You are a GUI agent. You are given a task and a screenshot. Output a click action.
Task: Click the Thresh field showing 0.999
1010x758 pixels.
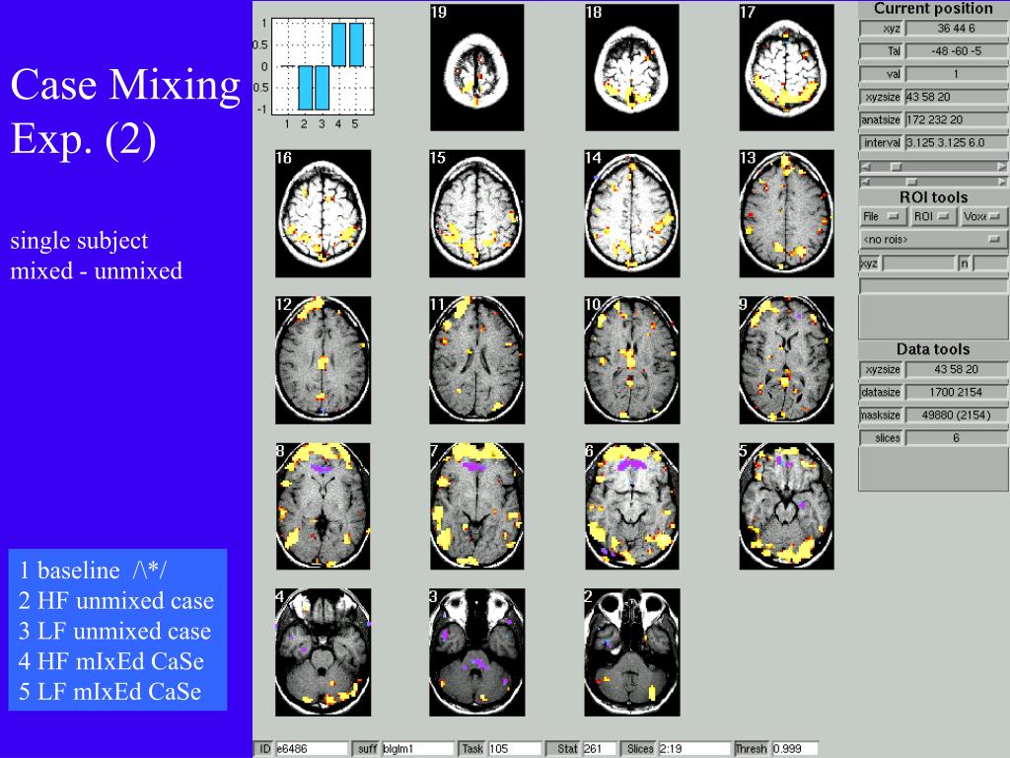(x=796, y=749)
